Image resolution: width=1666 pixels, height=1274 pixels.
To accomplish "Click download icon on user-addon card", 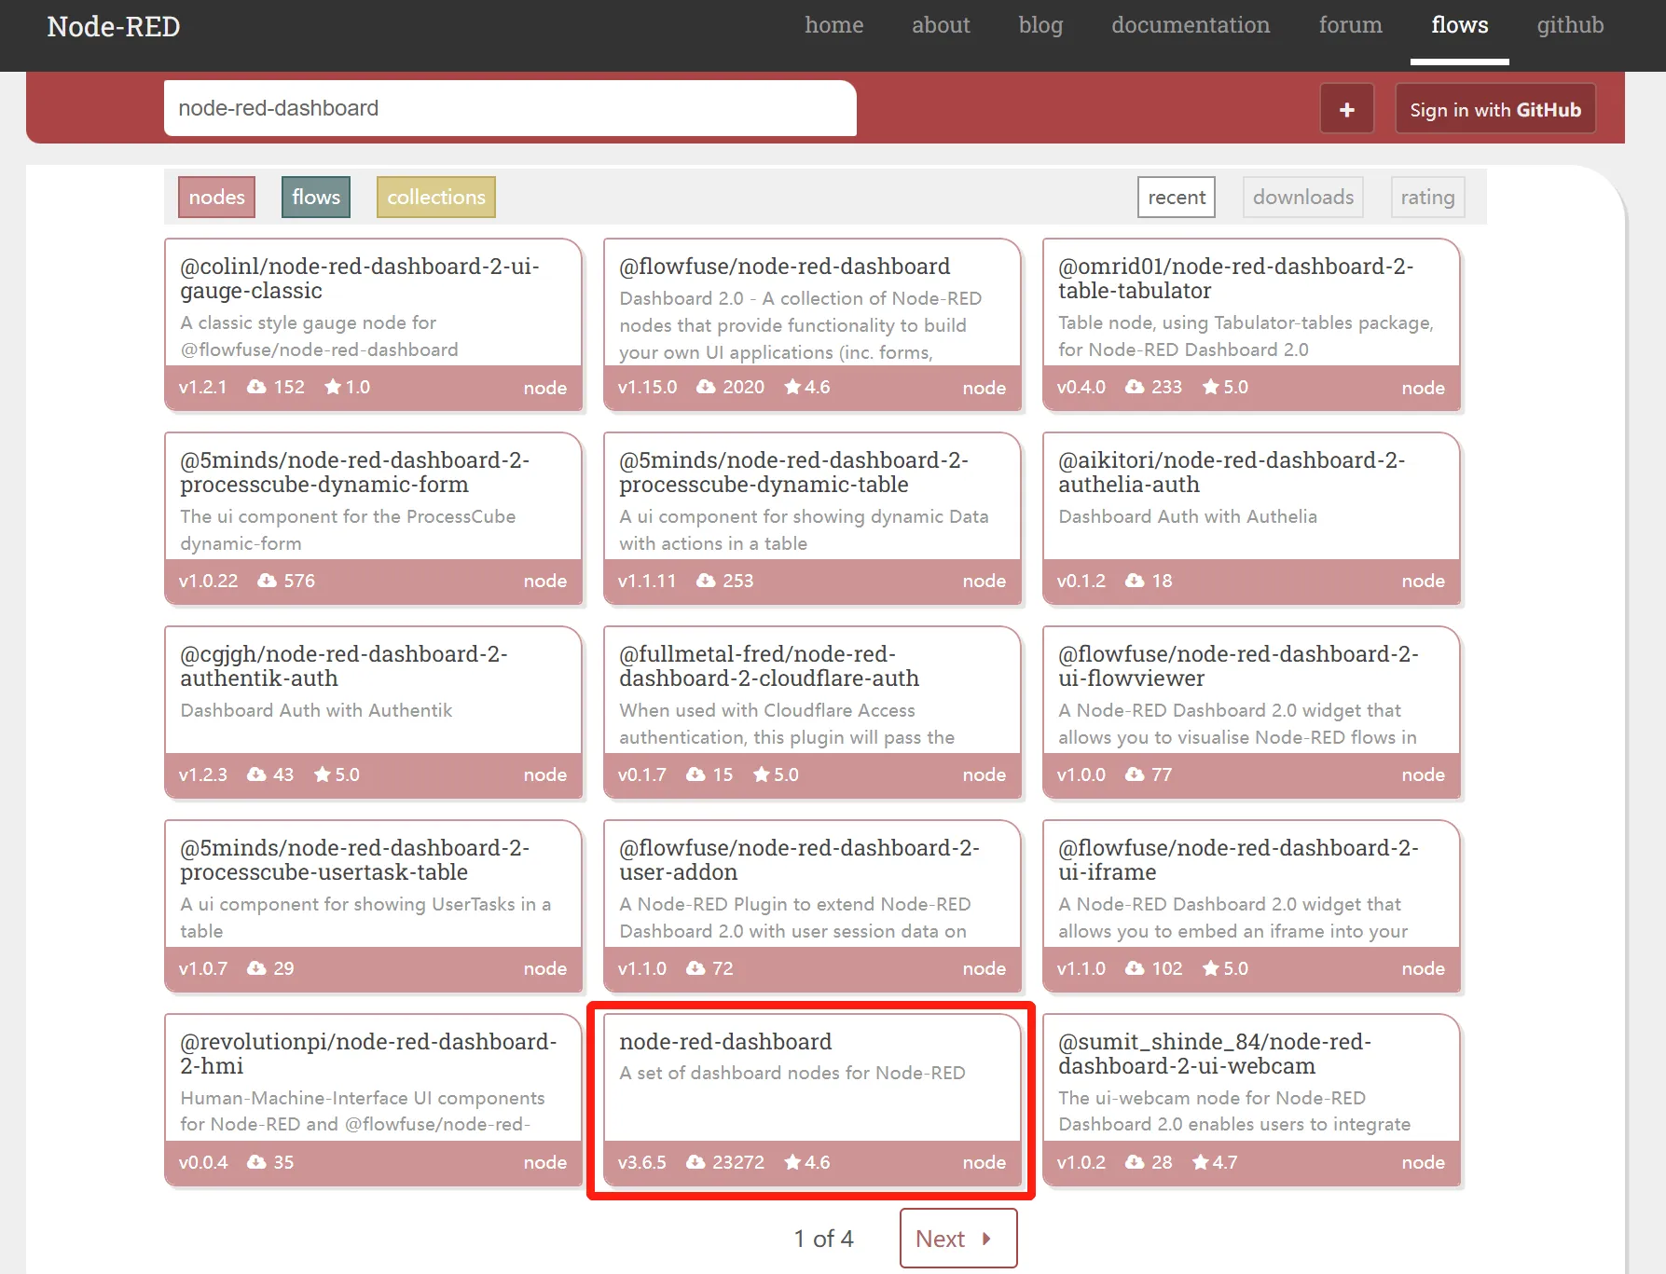I will [695, 968].
